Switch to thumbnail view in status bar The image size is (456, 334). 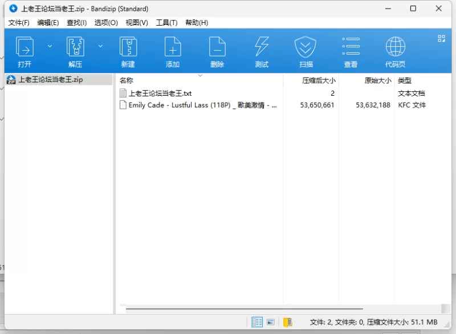click(271, 322)
